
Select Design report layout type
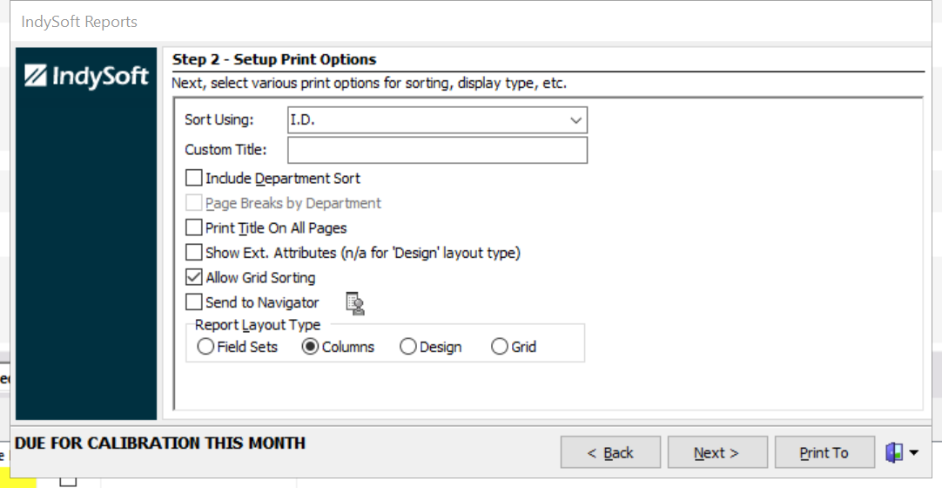tap(407, 347)
